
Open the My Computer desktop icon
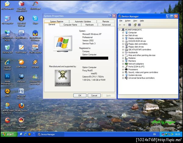[7, 20]
